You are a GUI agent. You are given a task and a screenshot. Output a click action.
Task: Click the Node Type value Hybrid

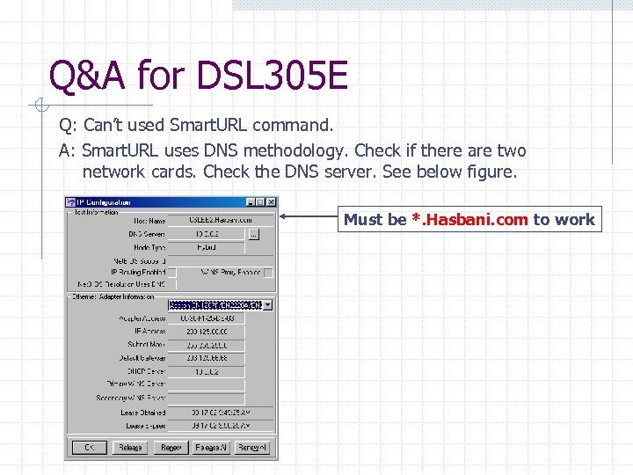[x=207, y=247]
